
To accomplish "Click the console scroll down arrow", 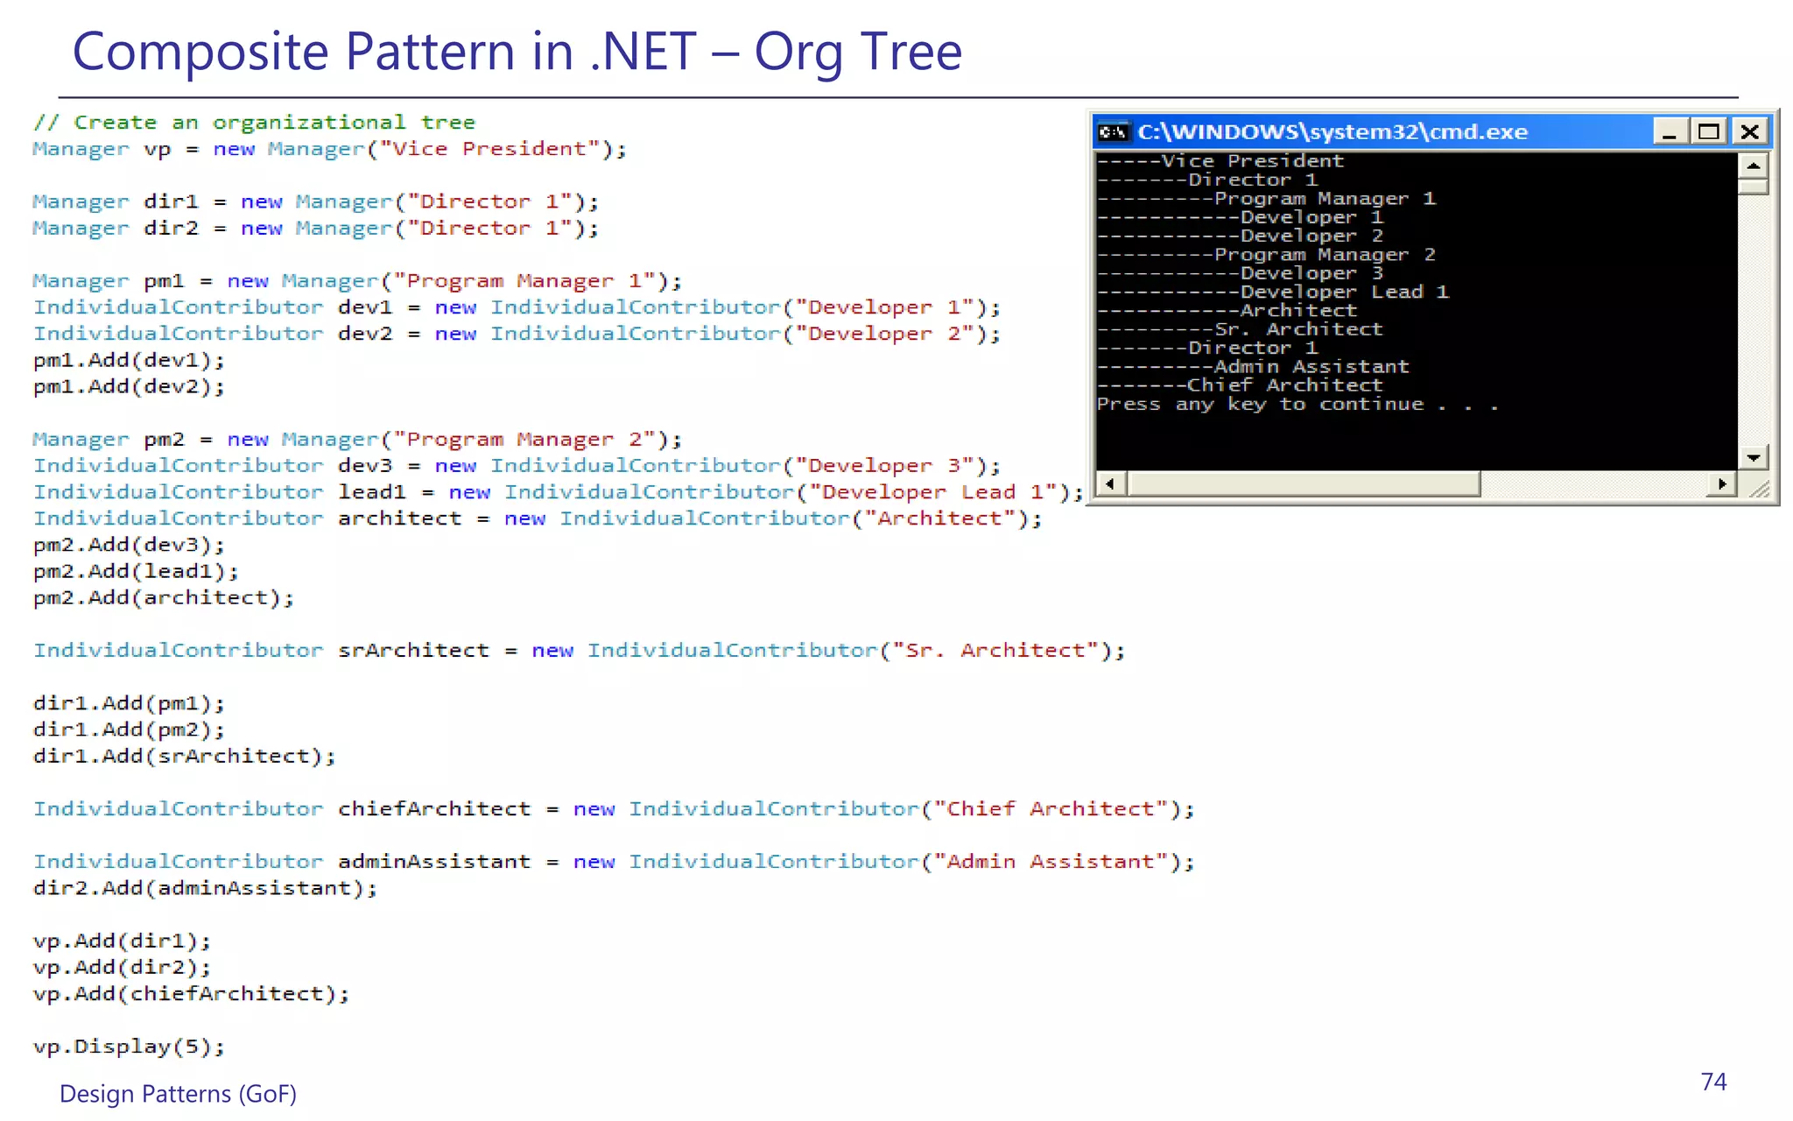I will (1754, 457).
